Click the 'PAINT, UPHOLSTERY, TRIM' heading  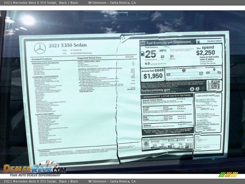(89, 62)
